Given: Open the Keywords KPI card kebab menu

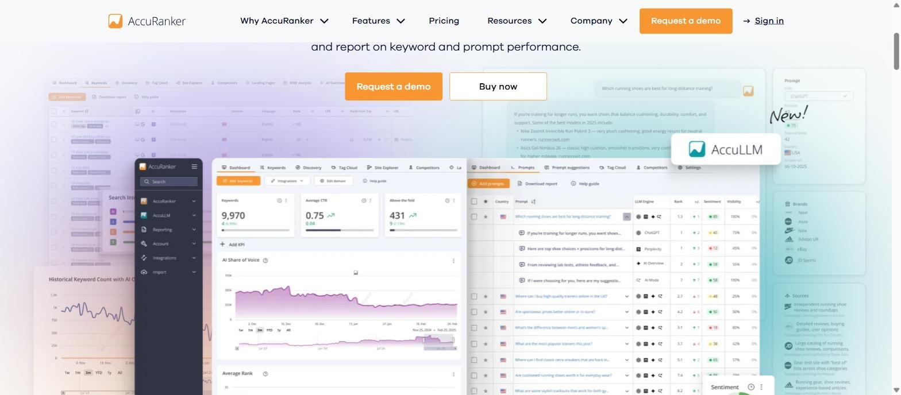Looking at the screenshot, I should (x=286, y=200).
